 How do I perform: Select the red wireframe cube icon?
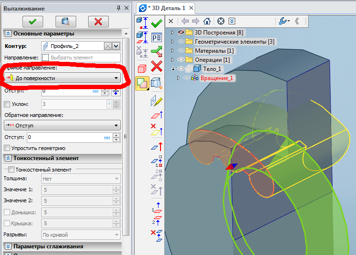coord(142,69)
